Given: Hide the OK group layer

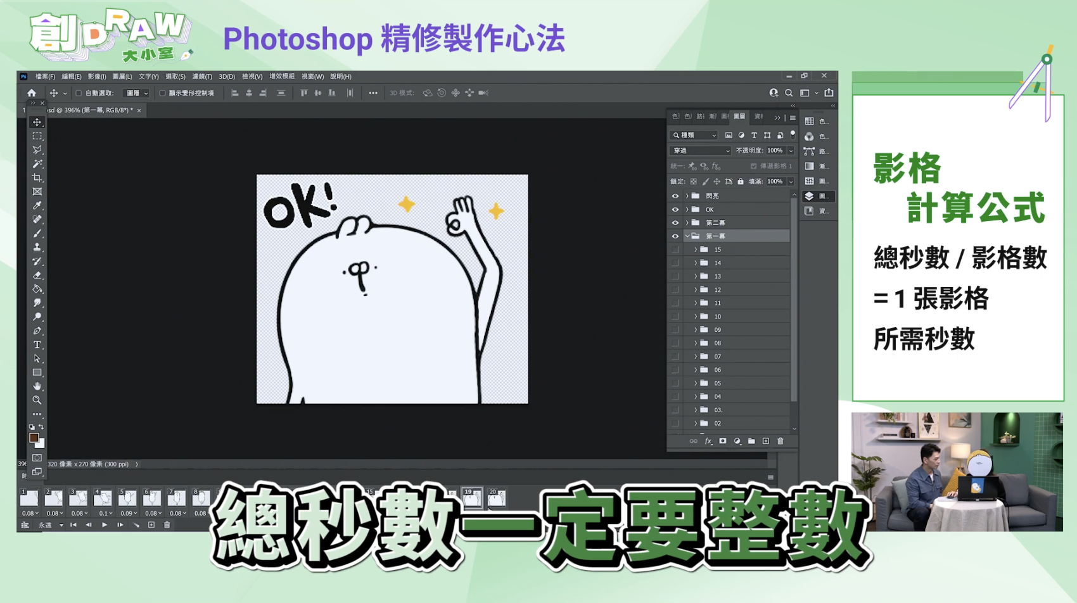Looking at the screenshot, I should click(675, 210).
